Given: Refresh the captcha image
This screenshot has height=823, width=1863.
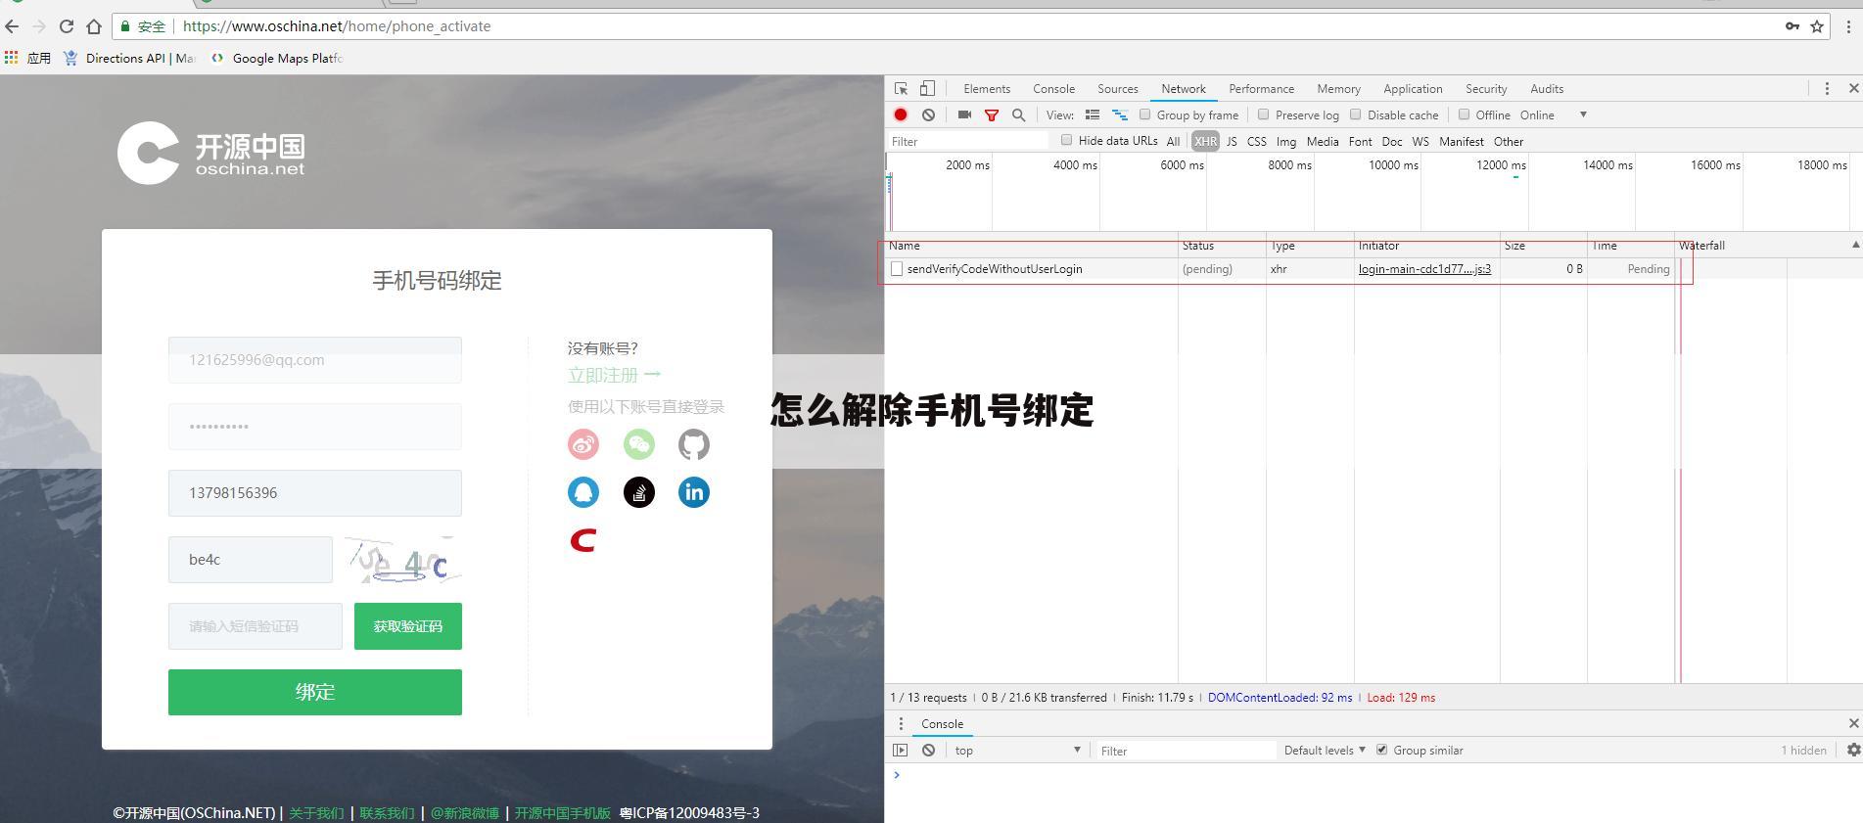Looking at the screenshot, I should pos(402,560).
